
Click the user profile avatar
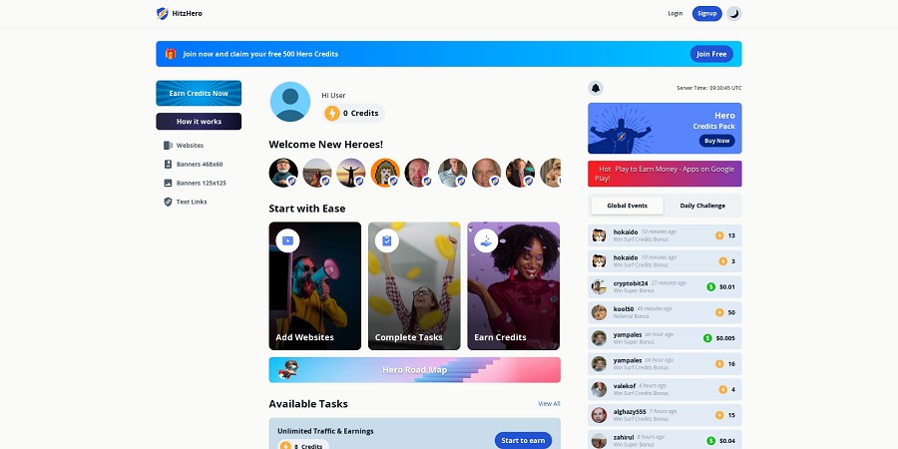(x=290, y=102)
